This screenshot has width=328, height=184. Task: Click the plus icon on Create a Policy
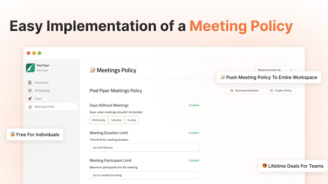272,90
